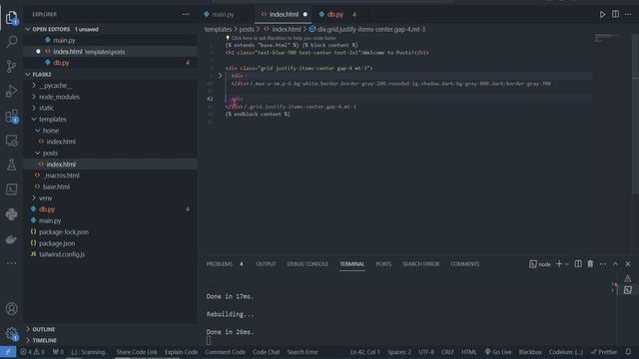Open package.json in explorer
639x359 pixels.
point(57,243)
